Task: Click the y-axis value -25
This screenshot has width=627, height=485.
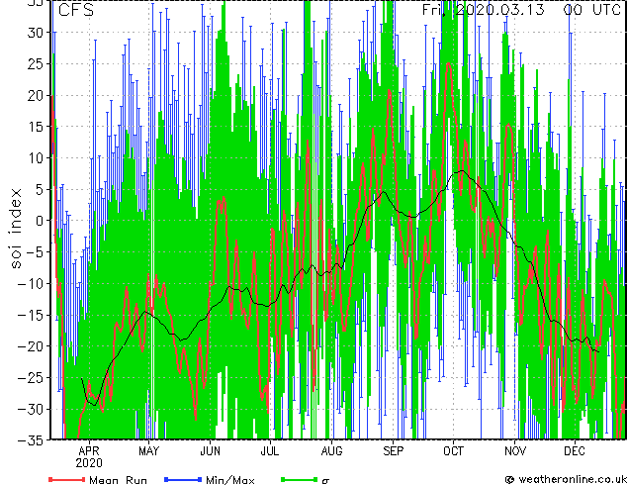Action: [x=32, y=378]
